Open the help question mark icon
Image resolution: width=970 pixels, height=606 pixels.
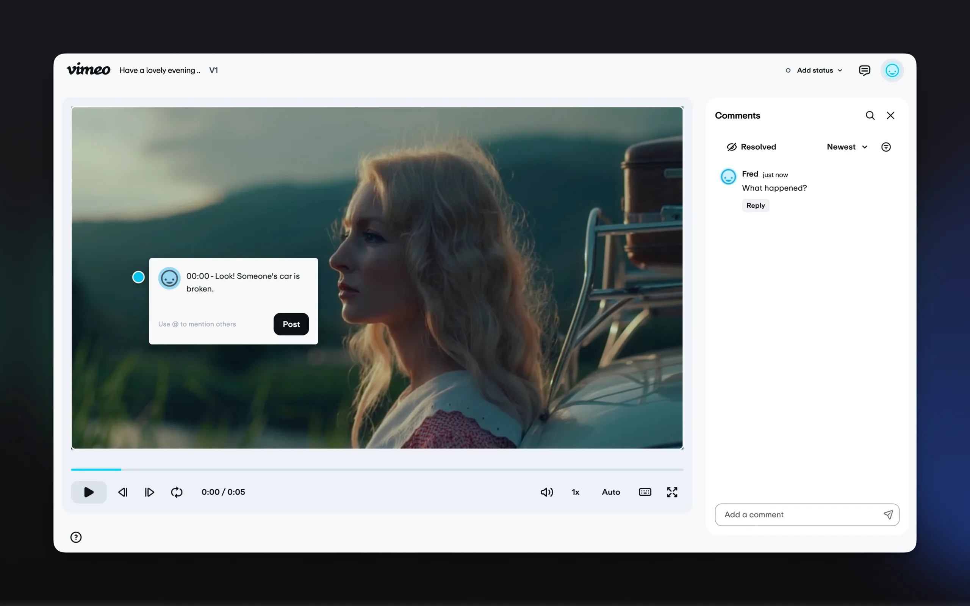pos(76,537)
